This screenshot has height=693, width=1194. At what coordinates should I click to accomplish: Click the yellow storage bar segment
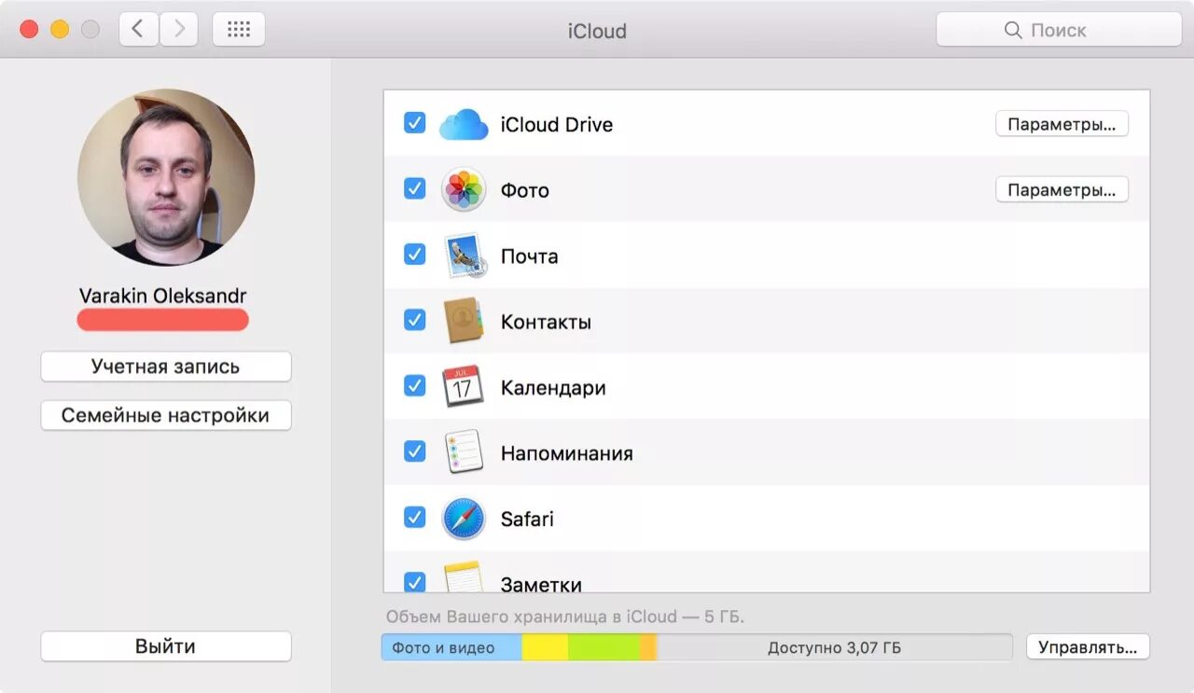(x=545, y=647)
